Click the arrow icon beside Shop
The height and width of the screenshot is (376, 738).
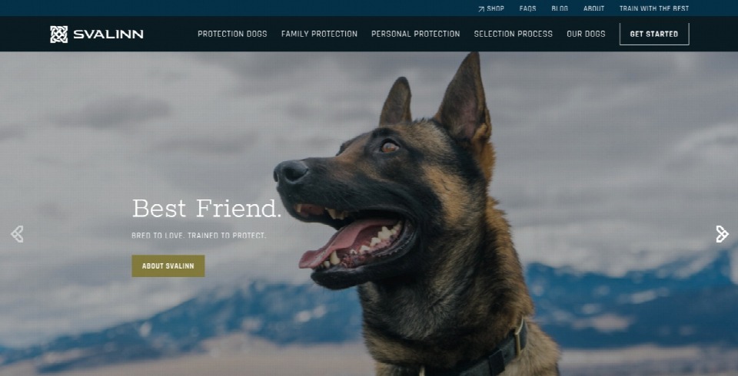481,9
